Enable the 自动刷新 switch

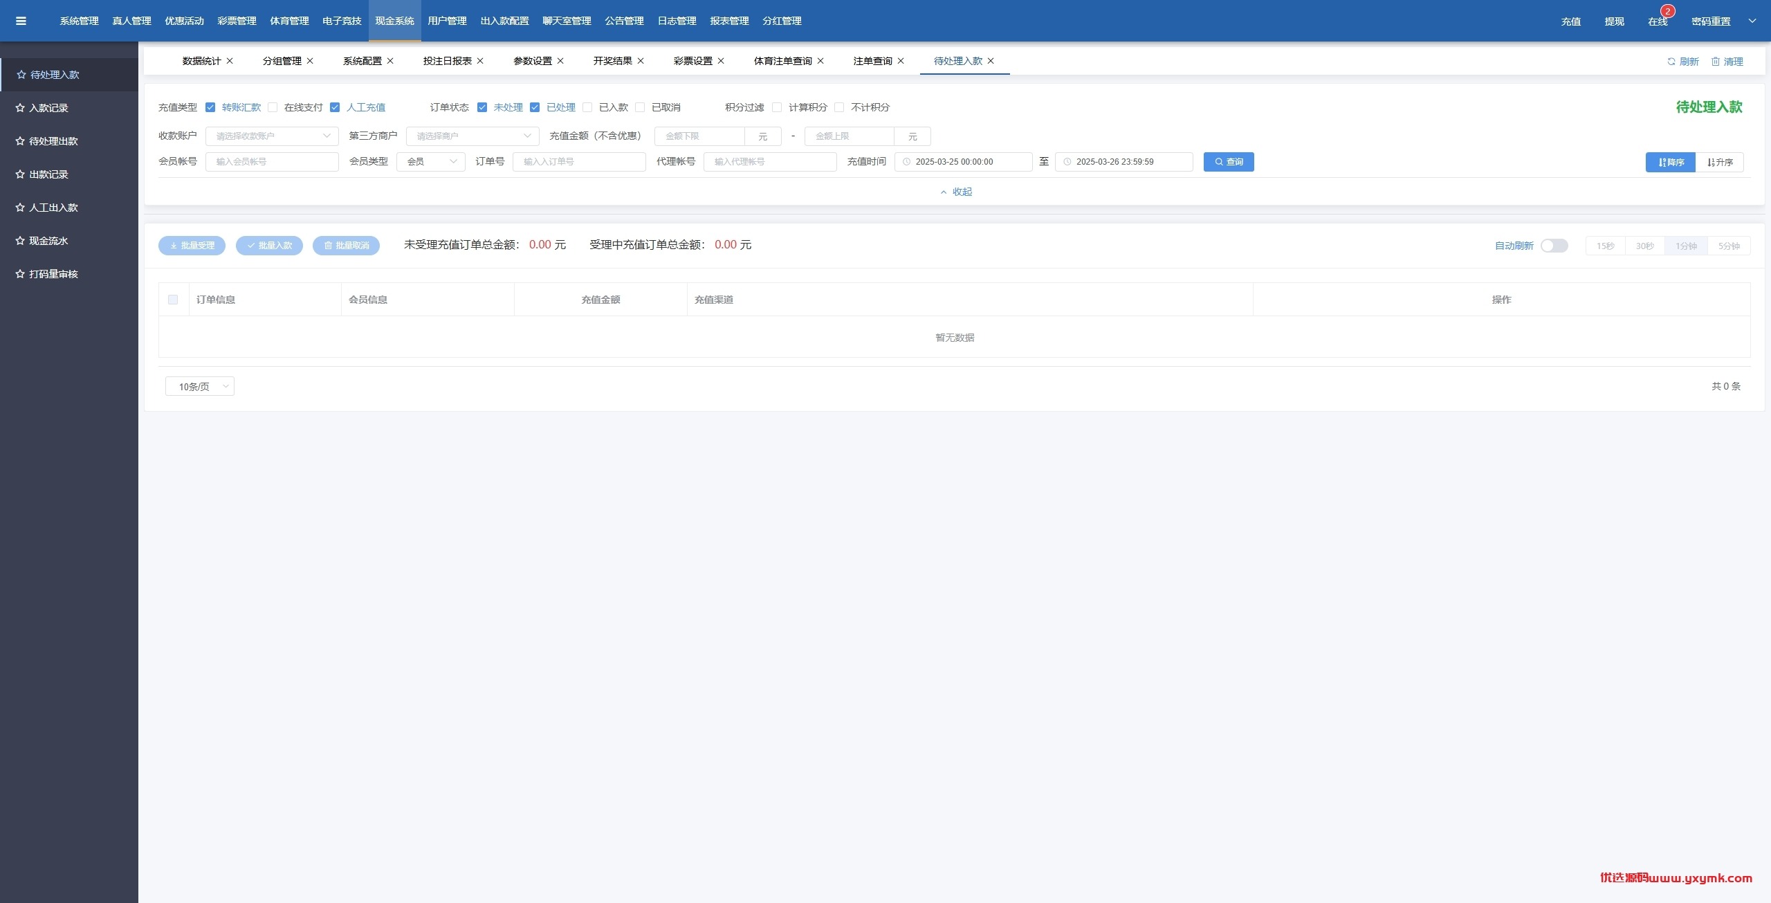click(1554, 246)
